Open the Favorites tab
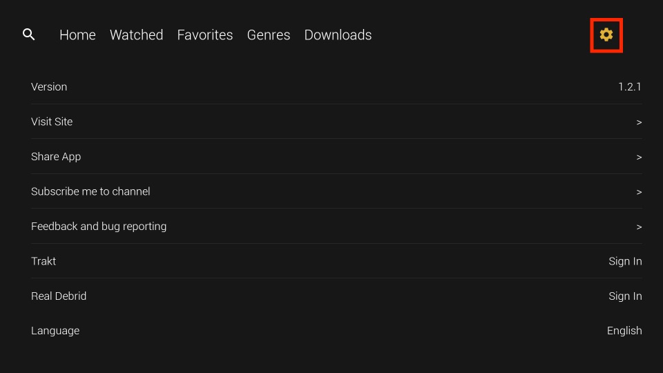The image size is (663, 373). (204, 35)
